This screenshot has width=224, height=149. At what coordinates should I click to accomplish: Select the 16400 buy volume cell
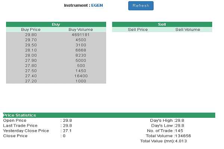tap(81, 76)
